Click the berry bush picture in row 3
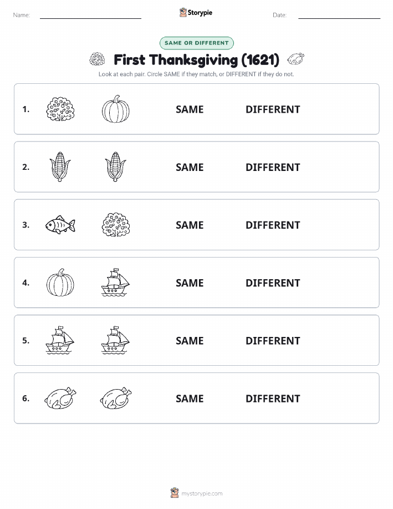393x509 pixels. tap(116, 225)
